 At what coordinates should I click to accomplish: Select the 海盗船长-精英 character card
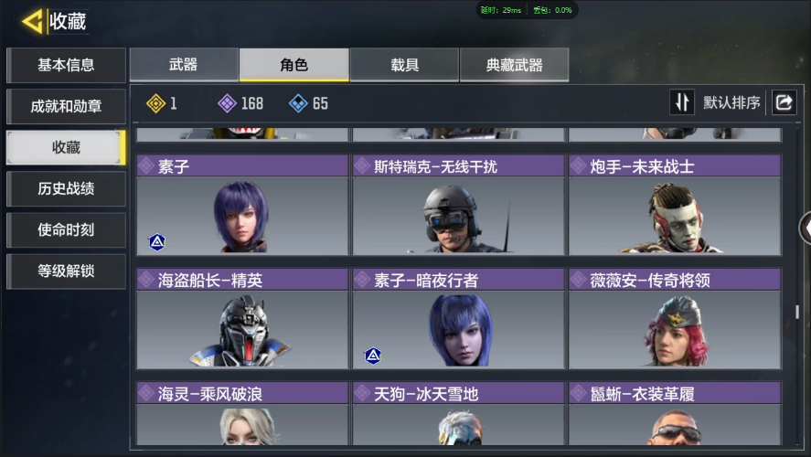[242, 318]
